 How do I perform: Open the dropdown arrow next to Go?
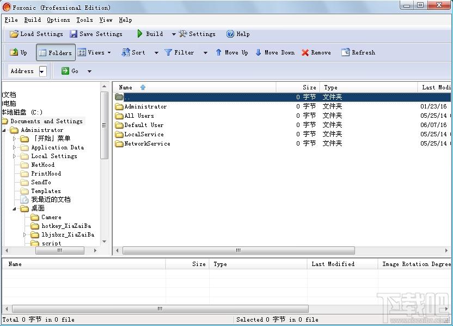pos(89,71)
